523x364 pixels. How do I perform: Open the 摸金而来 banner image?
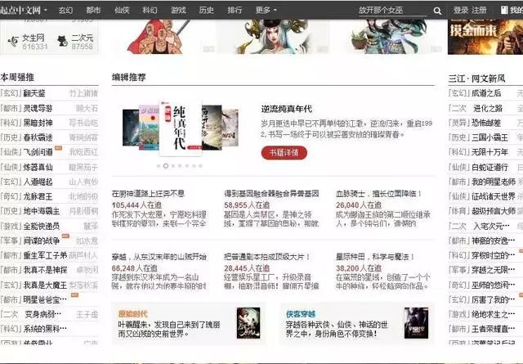coord(485,37)
